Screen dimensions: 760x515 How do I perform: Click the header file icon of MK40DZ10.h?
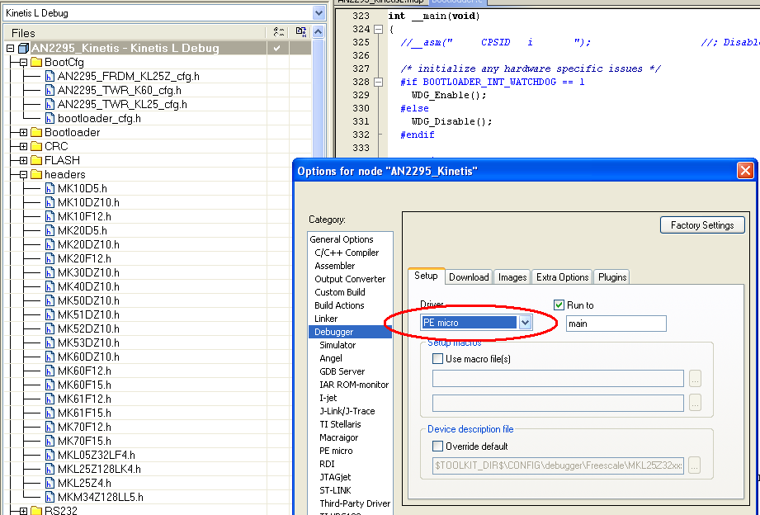pyautogui.click(x=50, y=287)
